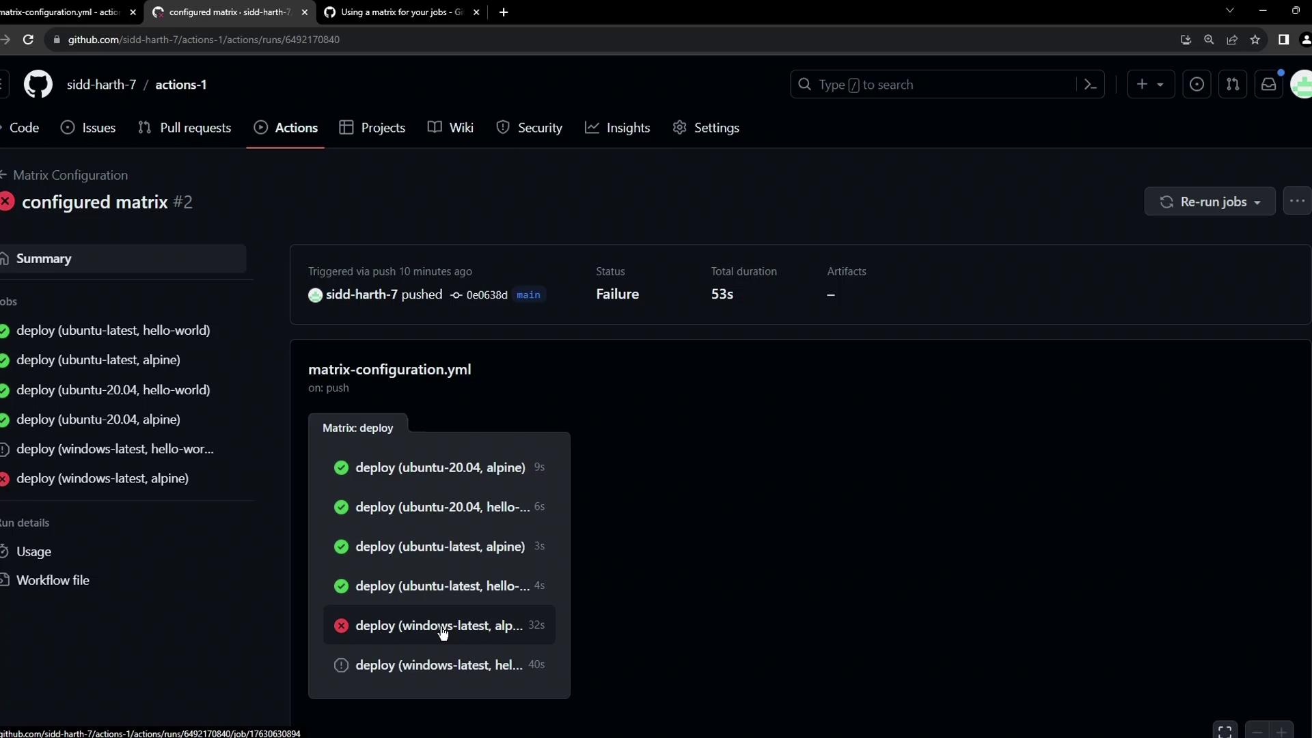Open the pull requests header icon
The image size is (1312, 738).
point(1233,85)
